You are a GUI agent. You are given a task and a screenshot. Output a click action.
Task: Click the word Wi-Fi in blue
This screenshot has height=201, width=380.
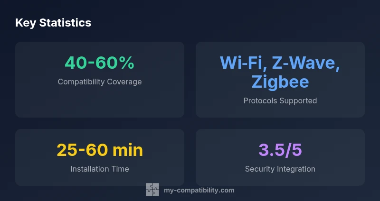[244, 63]
